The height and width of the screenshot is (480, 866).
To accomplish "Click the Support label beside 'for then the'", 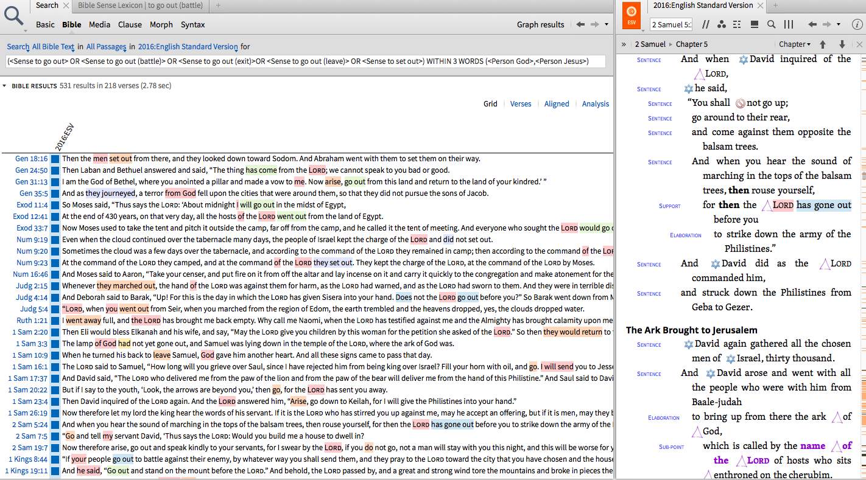I will click(670, 206).
